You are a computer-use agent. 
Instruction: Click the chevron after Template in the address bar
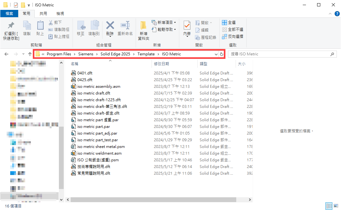point(158,54)
